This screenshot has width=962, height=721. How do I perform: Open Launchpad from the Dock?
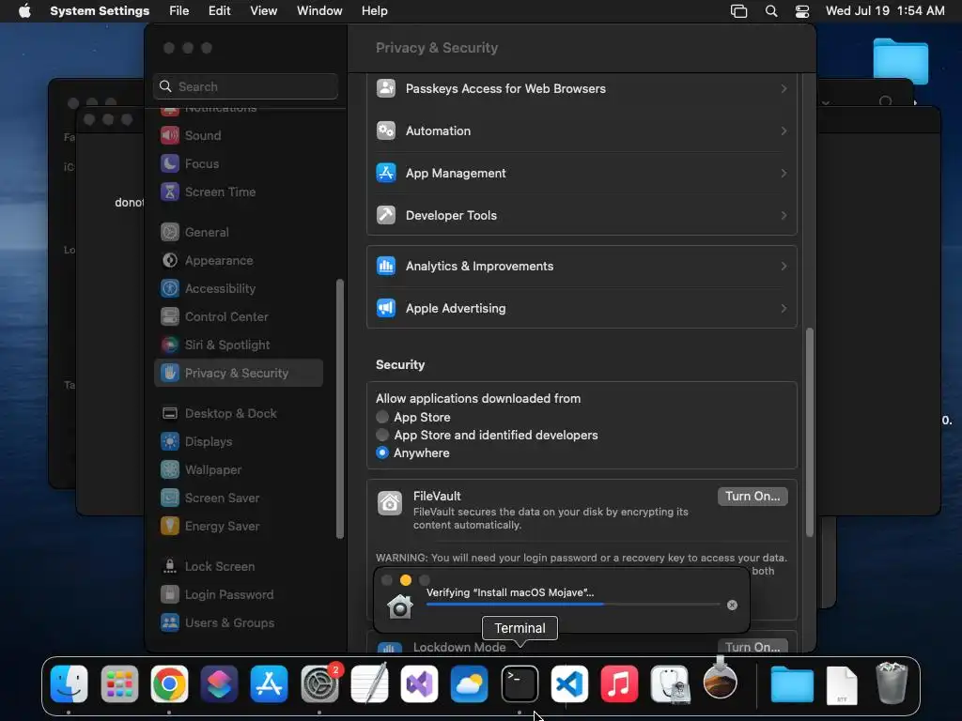[x=119, y=683]
